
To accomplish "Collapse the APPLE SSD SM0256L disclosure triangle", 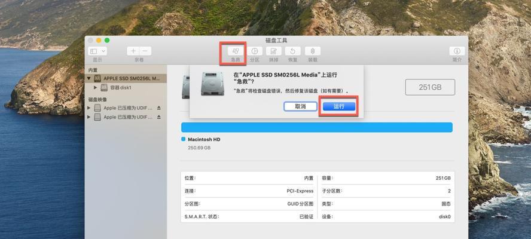I will [89, 78].
